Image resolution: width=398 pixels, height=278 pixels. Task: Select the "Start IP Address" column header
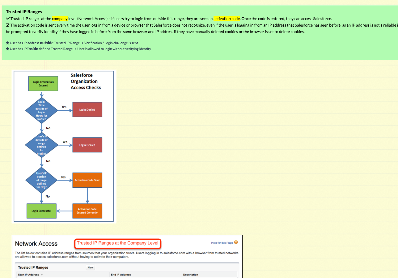pos(28,275)
